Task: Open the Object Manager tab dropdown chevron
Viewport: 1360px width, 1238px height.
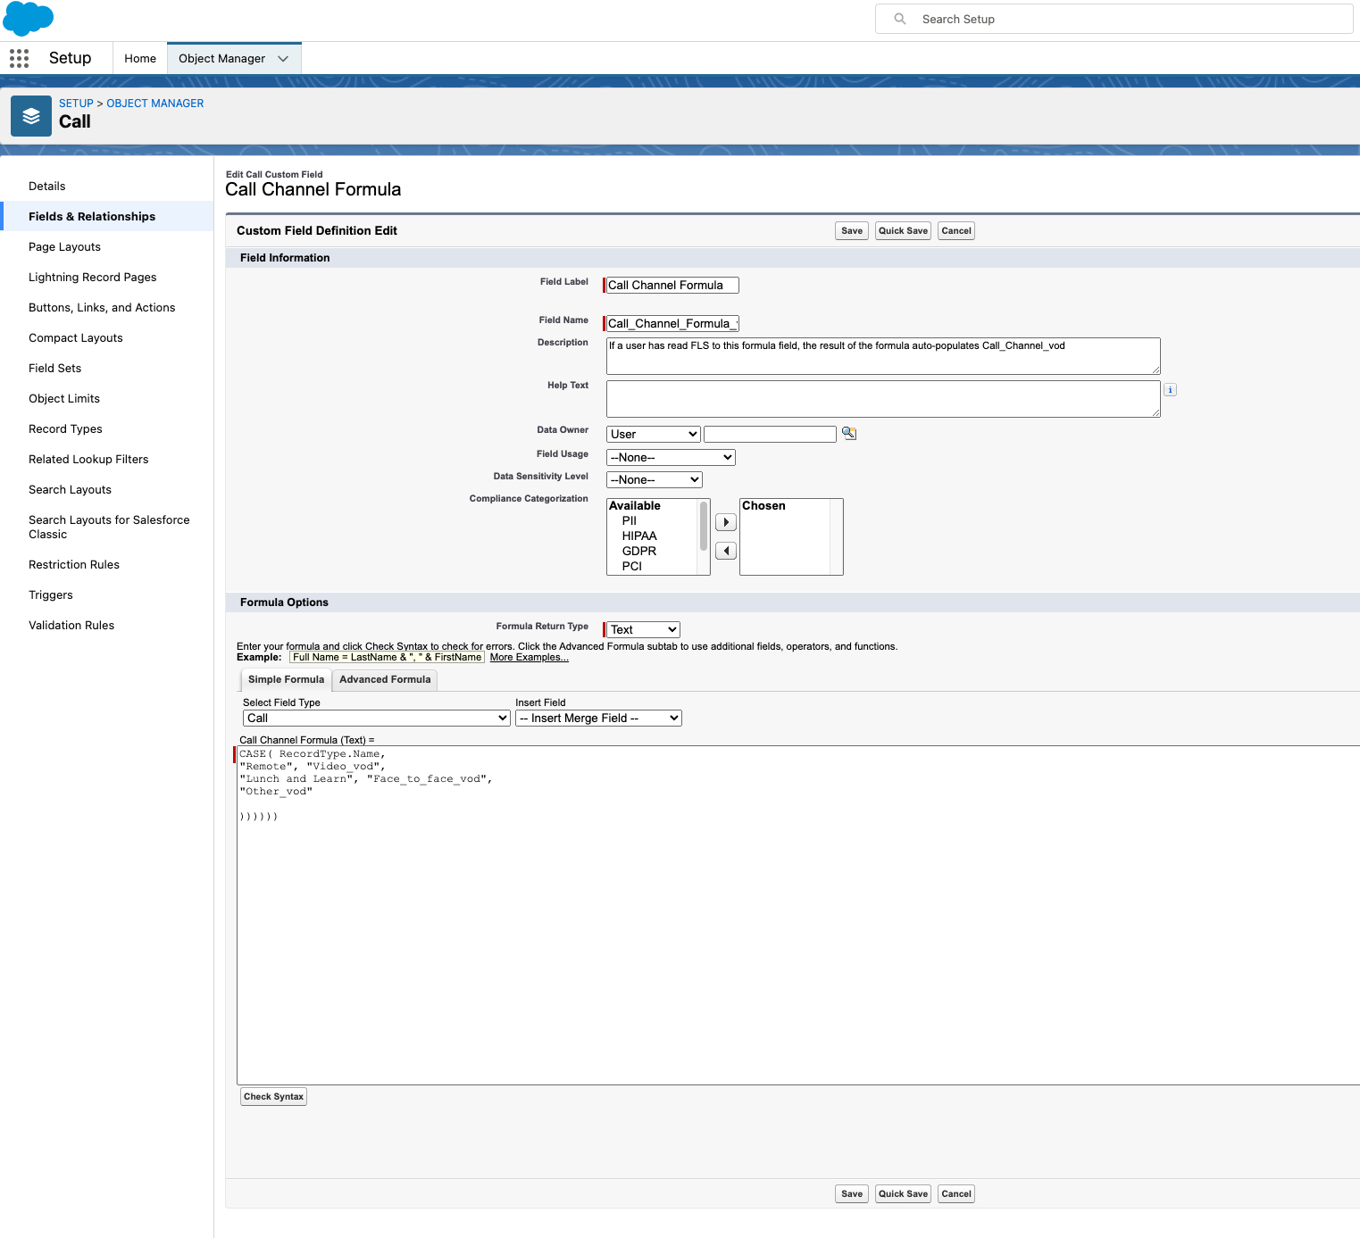Action: tap(283, 59)
